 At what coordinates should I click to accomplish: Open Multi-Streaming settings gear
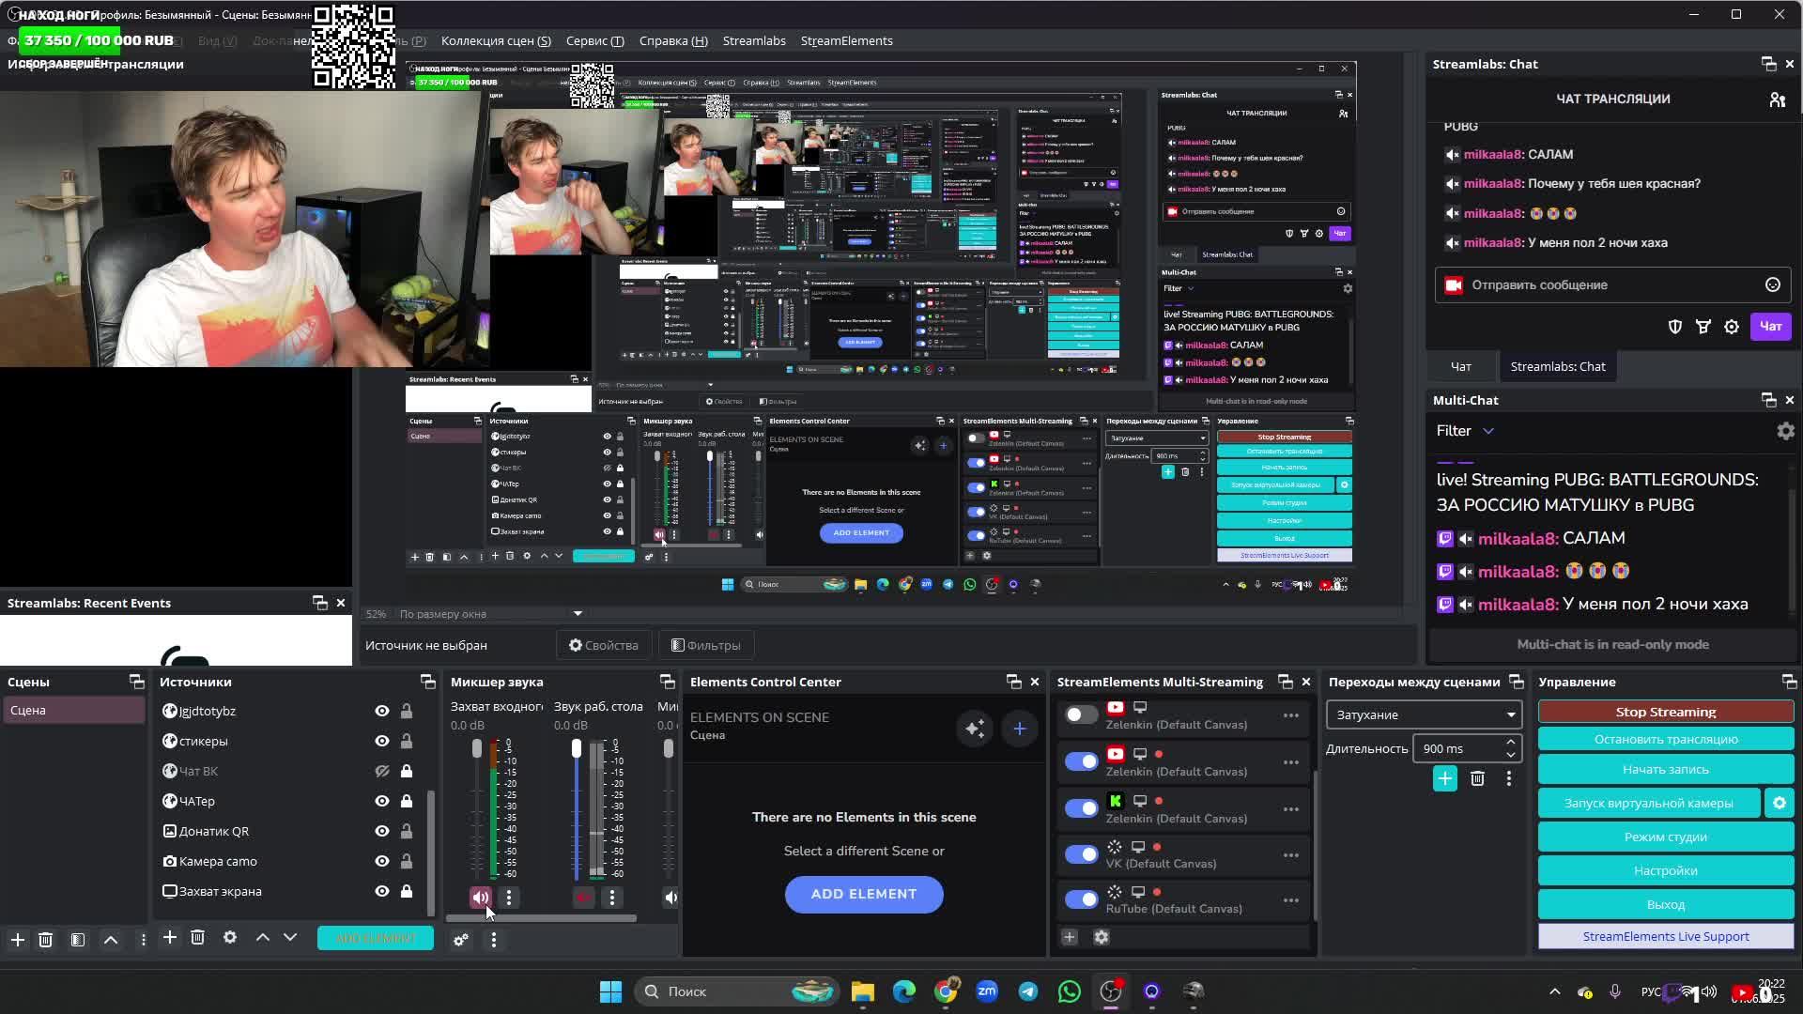point(1102,937)
